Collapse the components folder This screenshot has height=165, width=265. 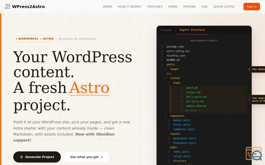[x=177, y=116]
